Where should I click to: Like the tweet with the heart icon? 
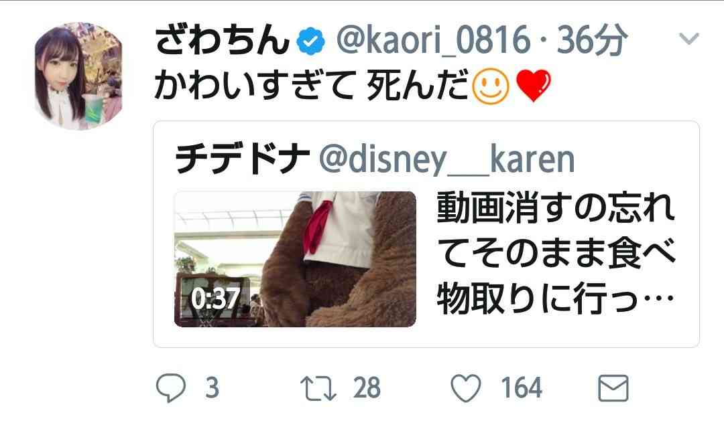pyautogui.click(x=465, y=388)
